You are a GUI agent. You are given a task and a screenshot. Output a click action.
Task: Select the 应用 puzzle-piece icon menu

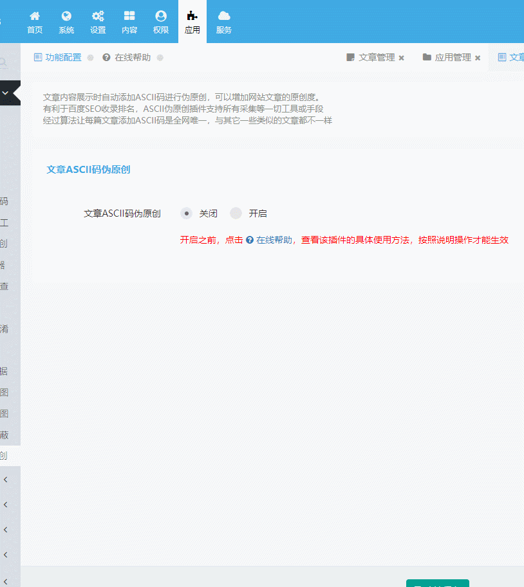(192, 22)
